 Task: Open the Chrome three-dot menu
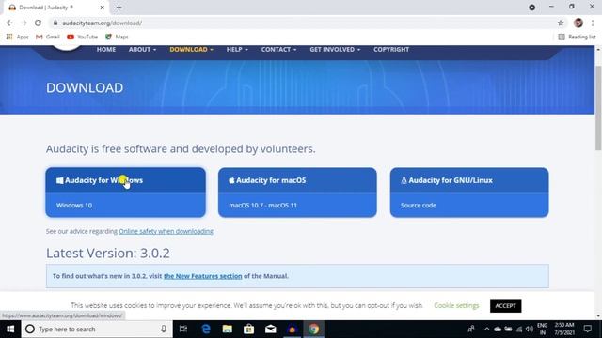(x=593, y=23)
